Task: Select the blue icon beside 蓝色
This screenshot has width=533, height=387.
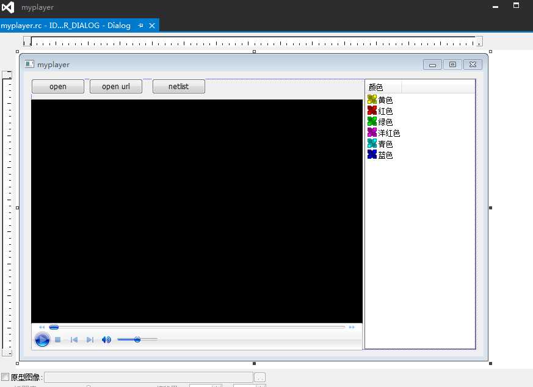Action: point(372,154)
